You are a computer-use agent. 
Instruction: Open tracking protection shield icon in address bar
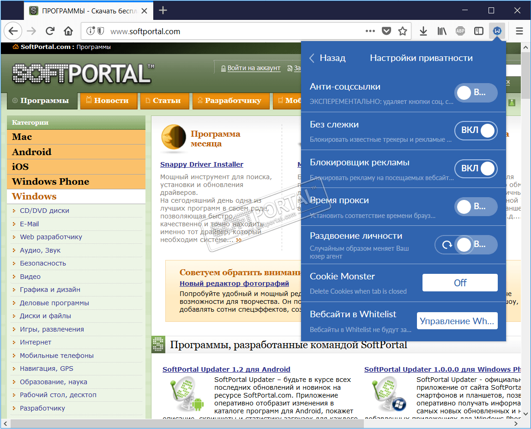[x=101, y=31]
